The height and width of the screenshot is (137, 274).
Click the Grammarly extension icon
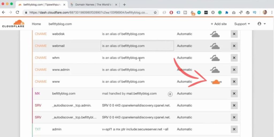coord(220,13)
